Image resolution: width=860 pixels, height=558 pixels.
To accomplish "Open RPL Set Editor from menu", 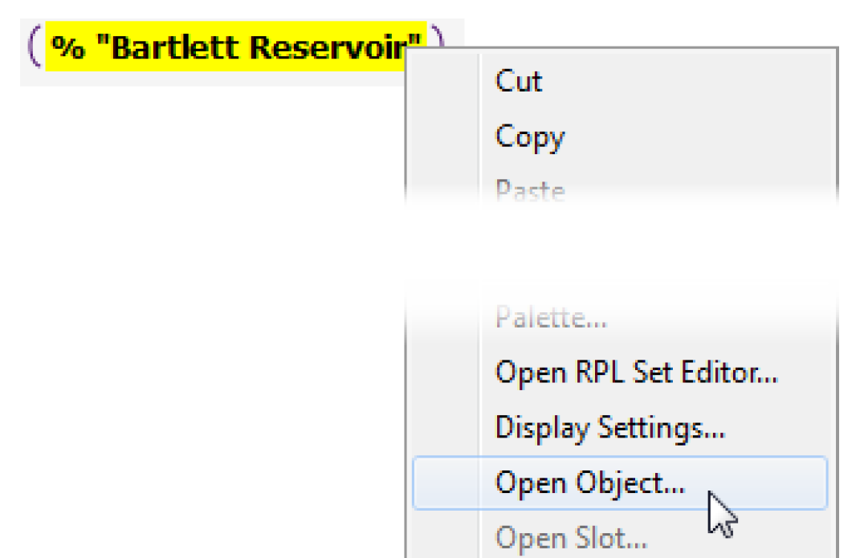I will click(x=636, y=373).
